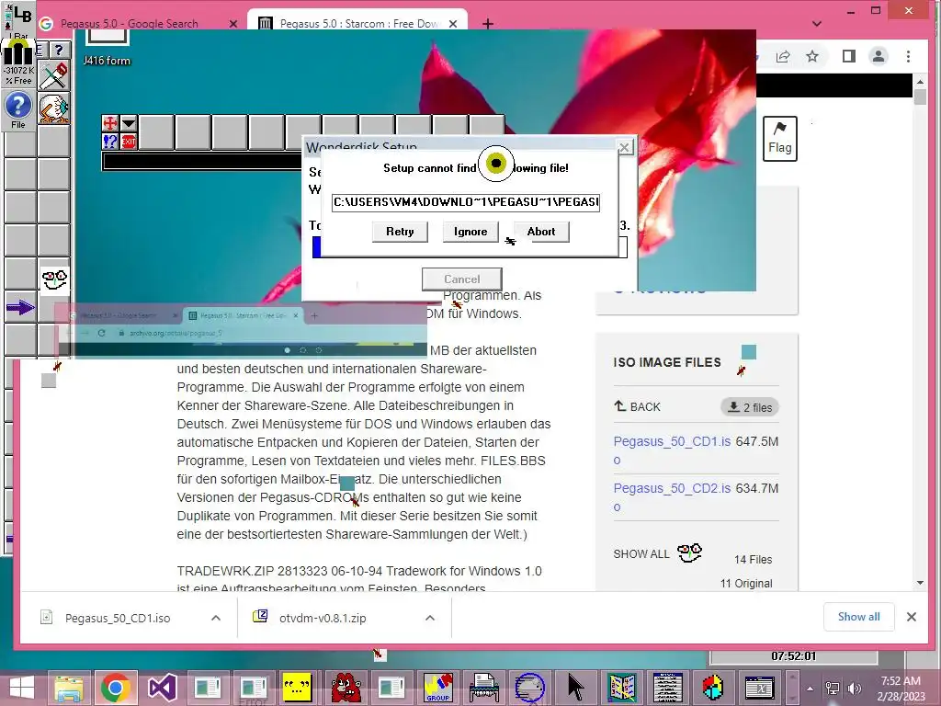The image size is (941, 706).
Task: Click the page scrollbar down arrow
Action: tap(920, 582)
